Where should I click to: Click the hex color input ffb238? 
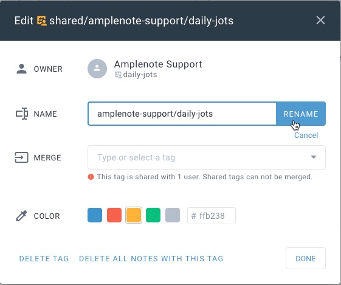tap(212, 216)
